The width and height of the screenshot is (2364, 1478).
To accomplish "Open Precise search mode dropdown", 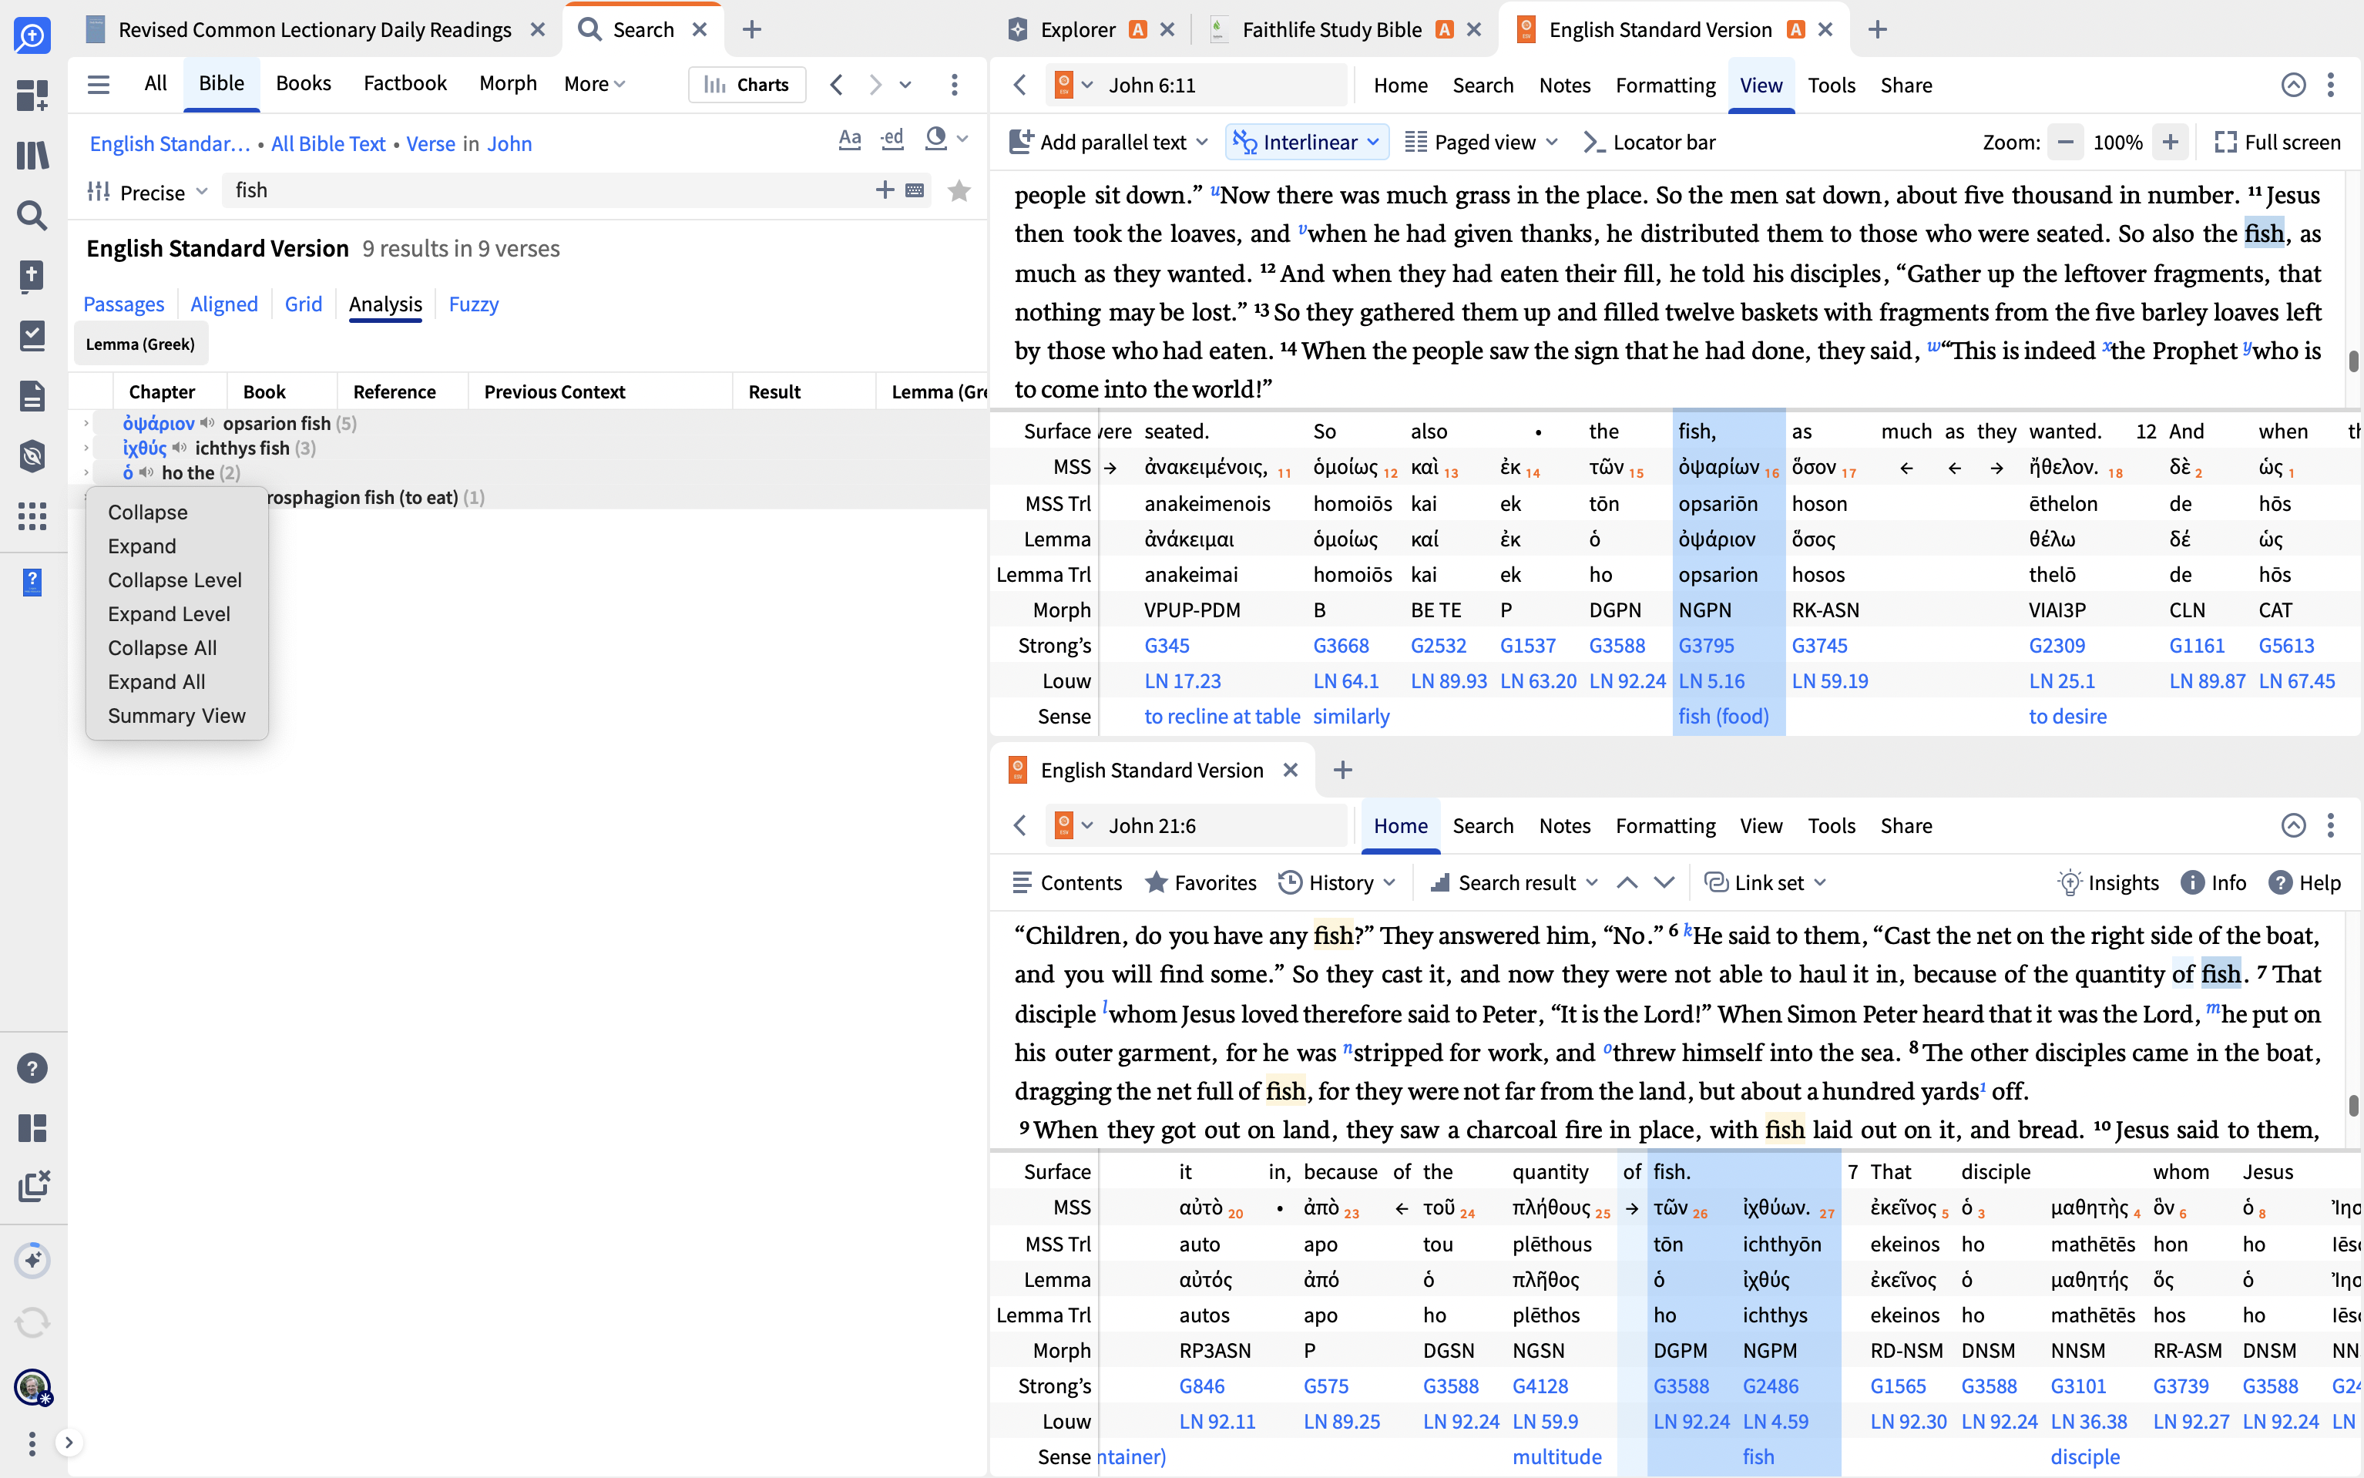I will pyautogui.click(x=148, y=193).
